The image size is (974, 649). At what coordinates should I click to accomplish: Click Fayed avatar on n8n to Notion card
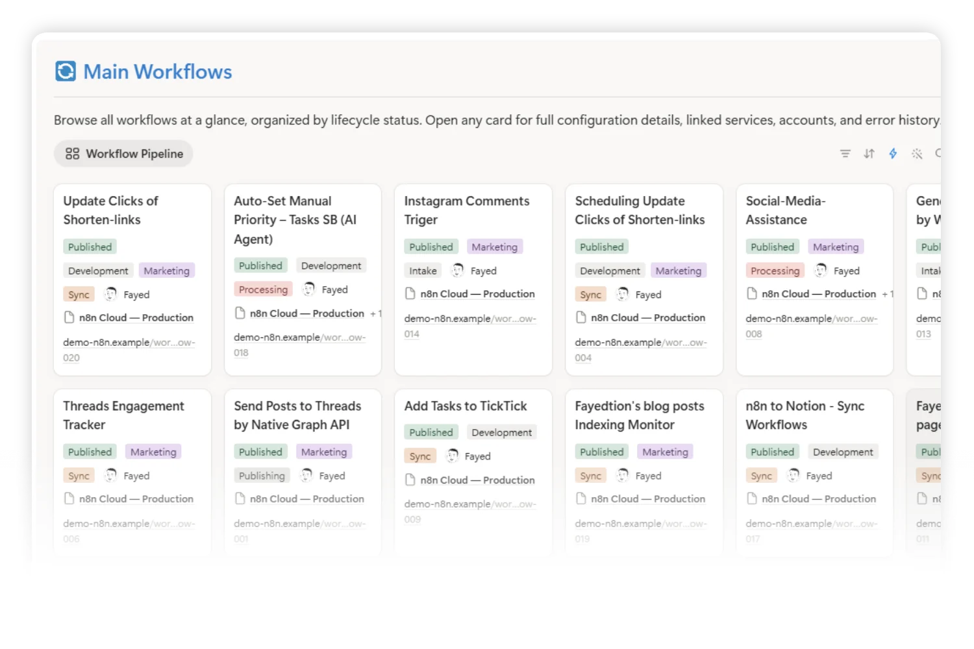click(793, 476)
